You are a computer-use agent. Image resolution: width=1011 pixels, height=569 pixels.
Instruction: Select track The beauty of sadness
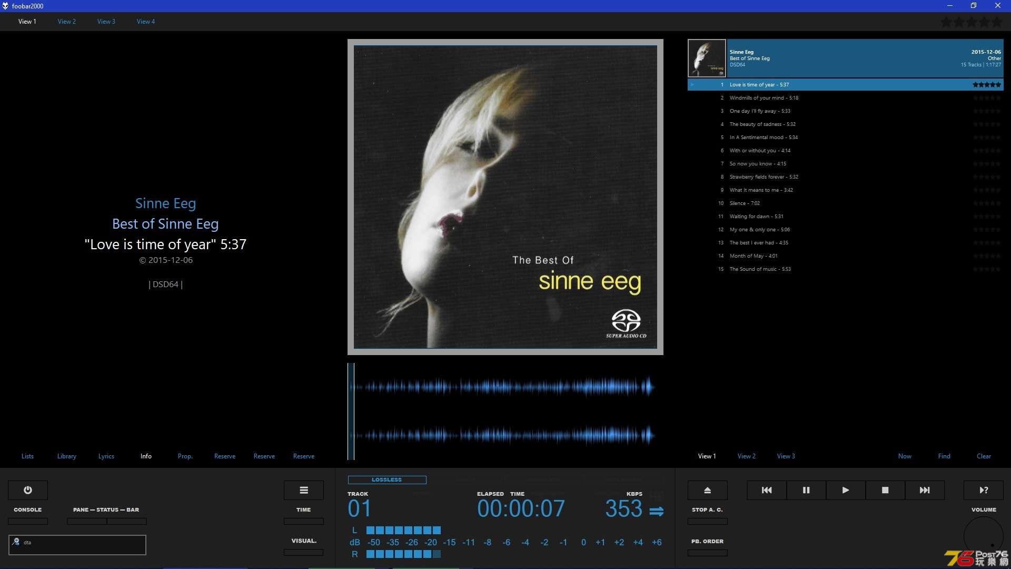tap(846, 124)
